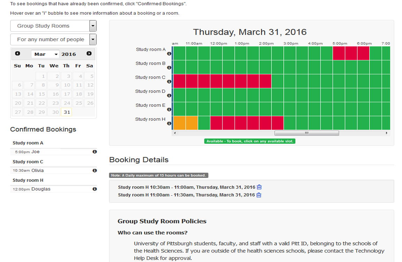Pick the 24th in the date picker
This screenshot has width=402, height=262.
(x=66, y=103)
